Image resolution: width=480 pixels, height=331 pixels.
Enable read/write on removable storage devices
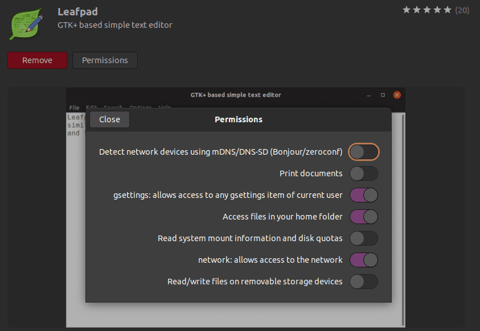click(363, 282)
